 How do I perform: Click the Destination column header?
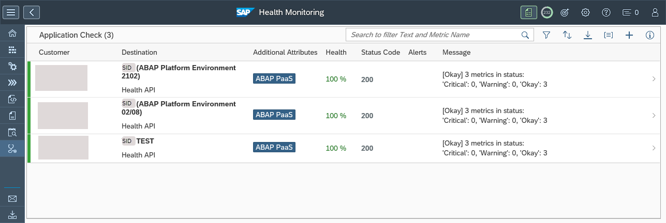(x=139, y=52)
